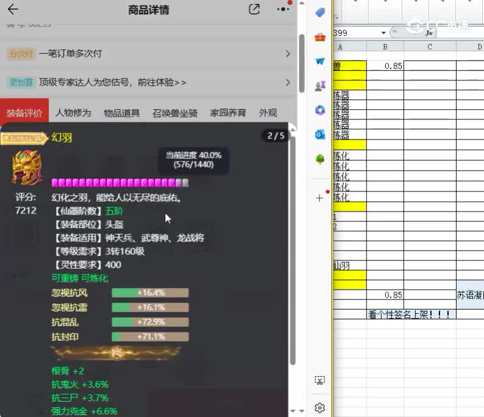The width and height of the screenshot is (484, 417).
Task: Click the 根骨 +2 attribute
Action: coord(68,371)
